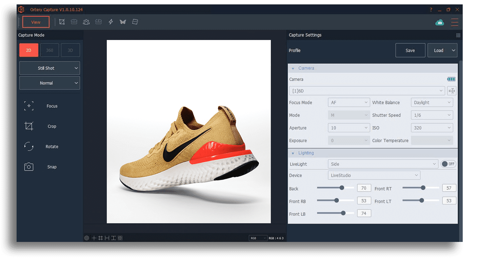Click the cloud camera icon

pos(440,23)
